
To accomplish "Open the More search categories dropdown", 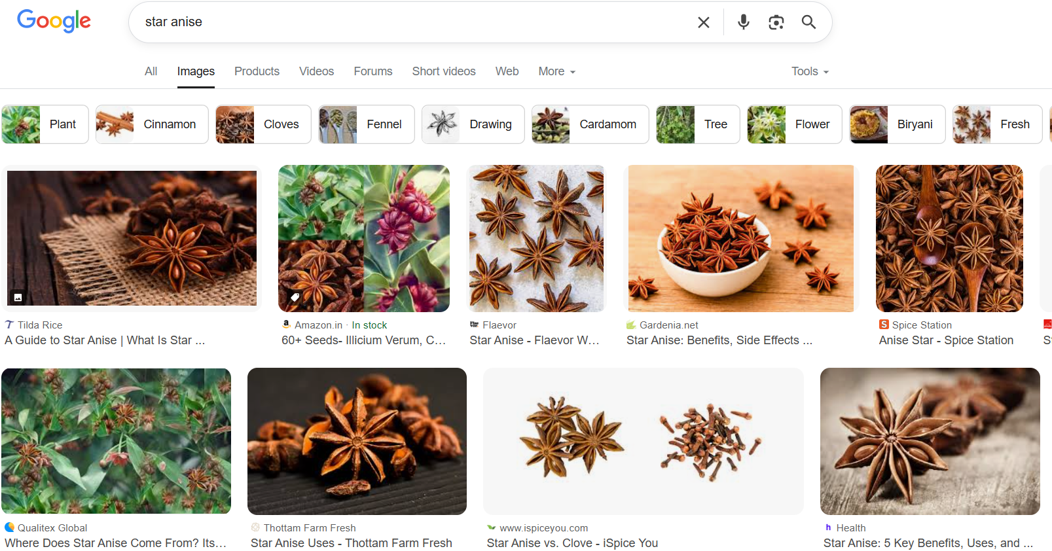I will 557,71.
